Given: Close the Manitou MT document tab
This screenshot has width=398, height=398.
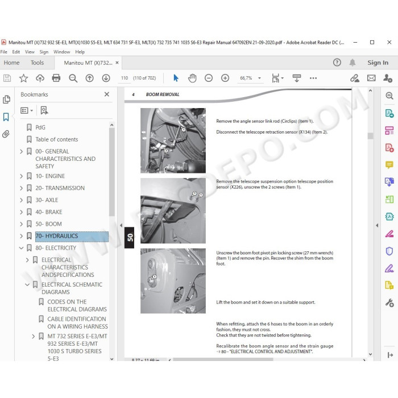Looking at the screenshot, I should [117, 63].
